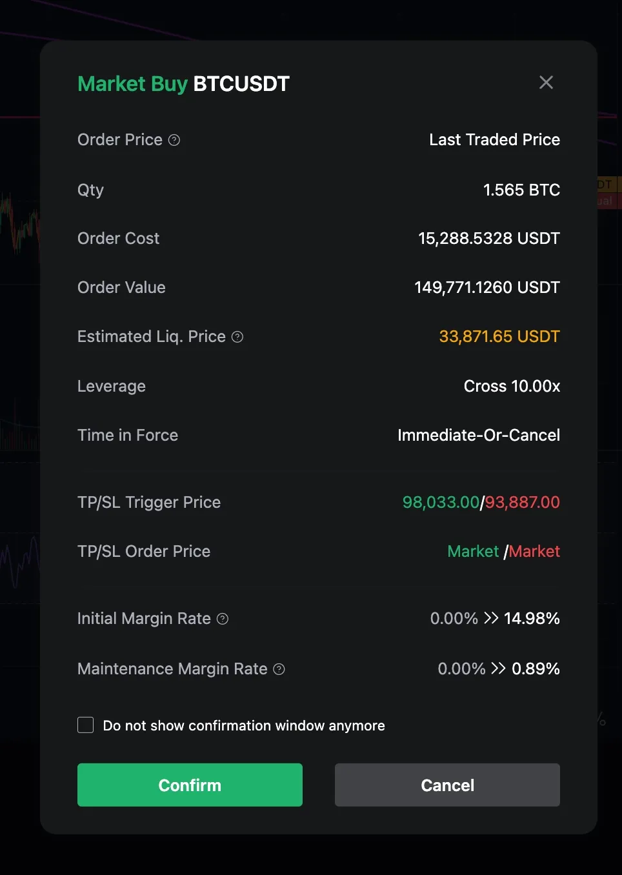Click the Immediate-Or-Cancel time in force value

pos(479,435)
